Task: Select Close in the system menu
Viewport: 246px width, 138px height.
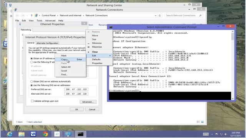Action: [99, 52]
